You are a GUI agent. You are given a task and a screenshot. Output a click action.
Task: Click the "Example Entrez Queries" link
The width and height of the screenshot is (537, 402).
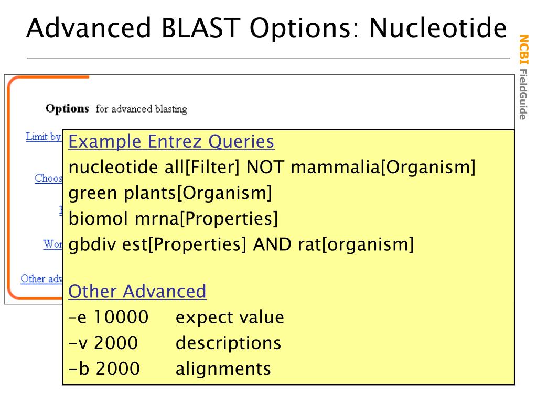pos(171,141)
